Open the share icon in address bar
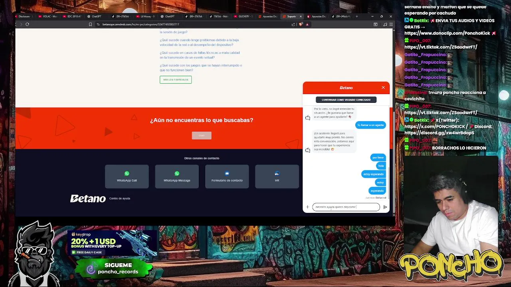This screenshot has width=511, height=287. click(x=293, y=24)
